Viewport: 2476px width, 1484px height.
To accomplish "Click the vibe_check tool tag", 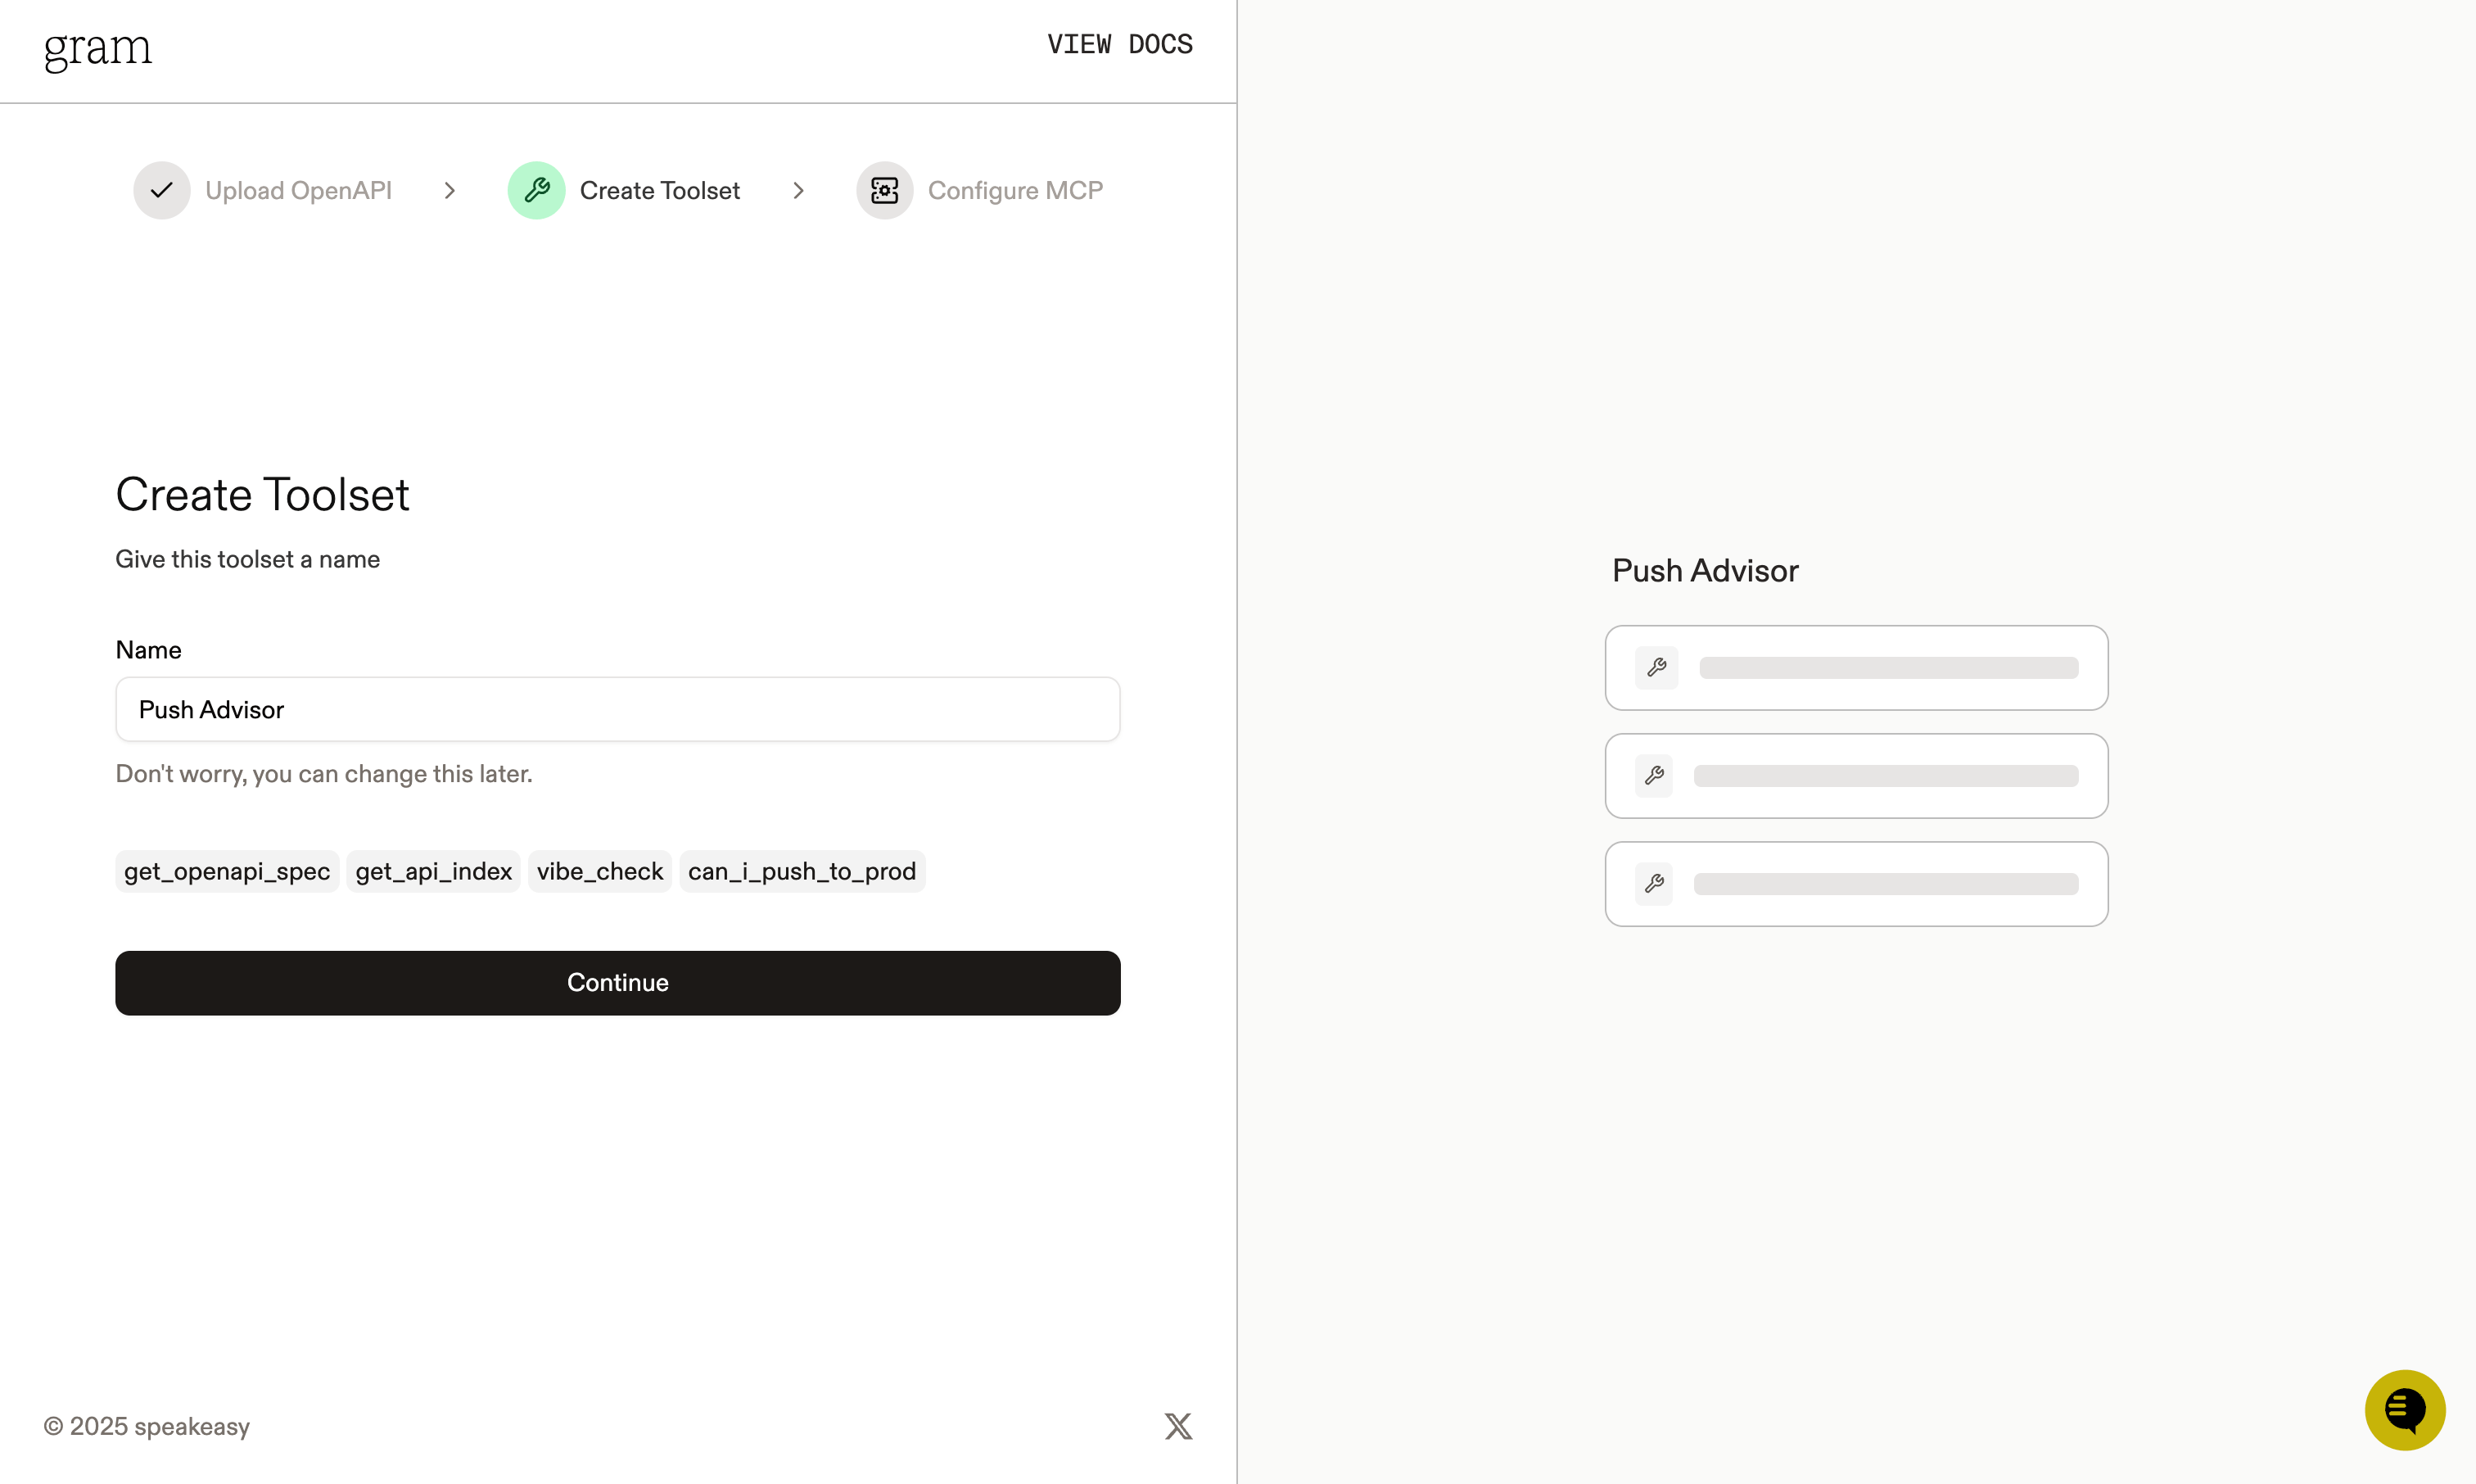I will [599, 871].
